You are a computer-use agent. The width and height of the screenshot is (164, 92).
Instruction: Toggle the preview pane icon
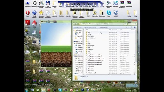tap(131, 27)
